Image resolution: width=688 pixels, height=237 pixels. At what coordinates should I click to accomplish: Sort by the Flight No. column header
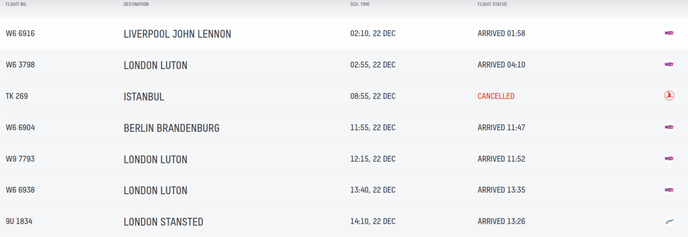point(17,4)
